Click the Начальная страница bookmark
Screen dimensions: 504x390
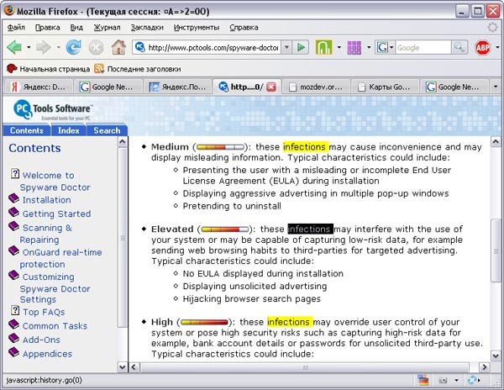[48, 68]
